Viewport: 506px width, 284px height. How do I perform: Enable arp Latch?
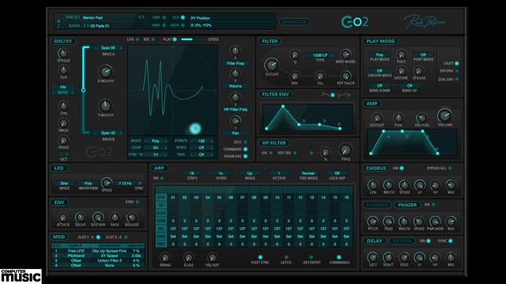point(286,257)
